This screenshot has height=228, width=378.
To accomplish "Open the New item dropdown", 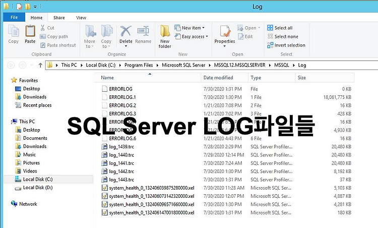I will 190,28.
